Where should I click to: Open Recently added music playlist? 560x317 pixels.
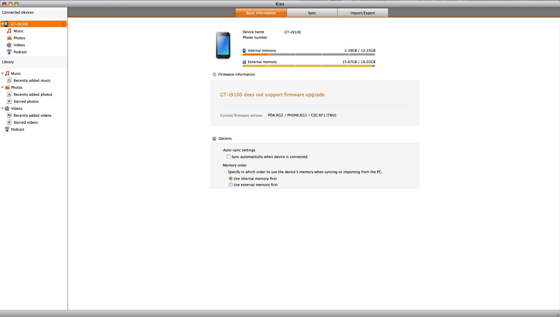click(x=32, y=81)
